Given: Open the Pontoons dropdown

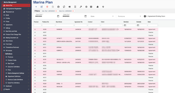Looking at the screenshot, I should [129, 16].
